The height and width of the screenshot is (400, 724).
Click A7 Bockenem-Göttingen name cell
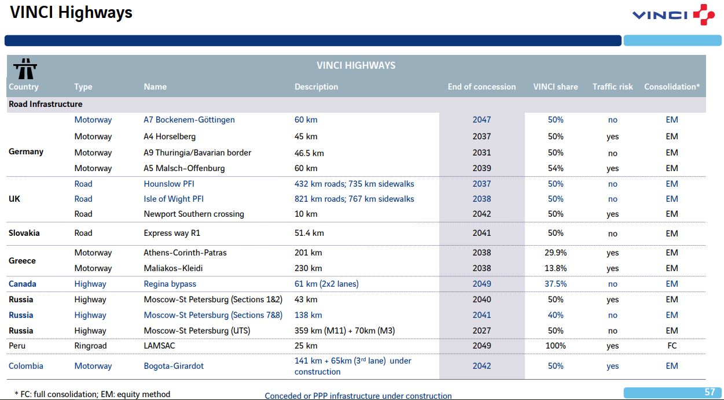[x=189, y=120]
